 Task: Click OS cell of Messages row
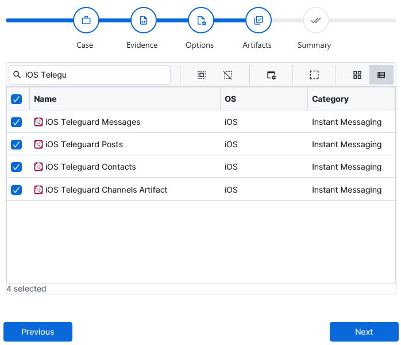point(231,122)
